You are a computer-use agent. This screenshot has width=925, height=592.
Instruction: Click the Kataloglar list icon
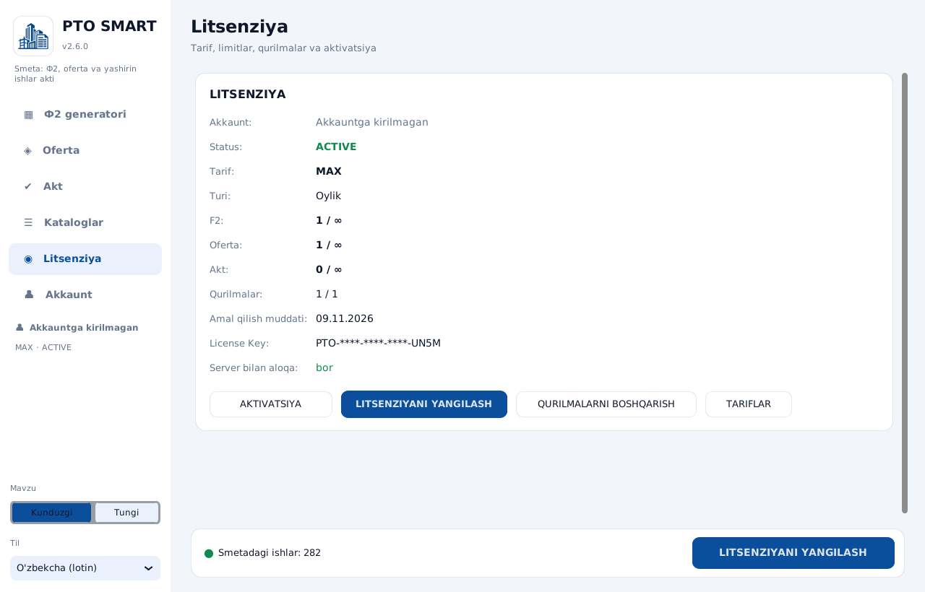(x=28, y=222)
